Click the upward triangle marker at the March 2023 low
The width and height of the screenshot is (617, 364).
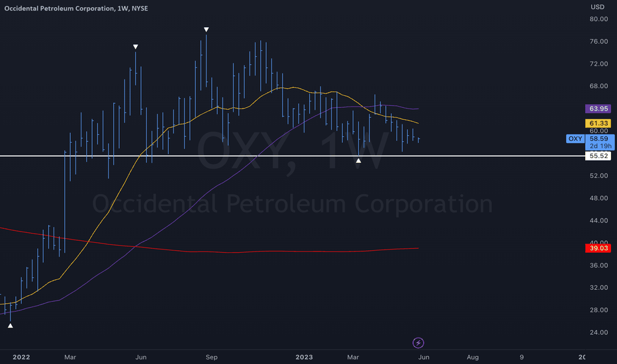pos(358,161)
